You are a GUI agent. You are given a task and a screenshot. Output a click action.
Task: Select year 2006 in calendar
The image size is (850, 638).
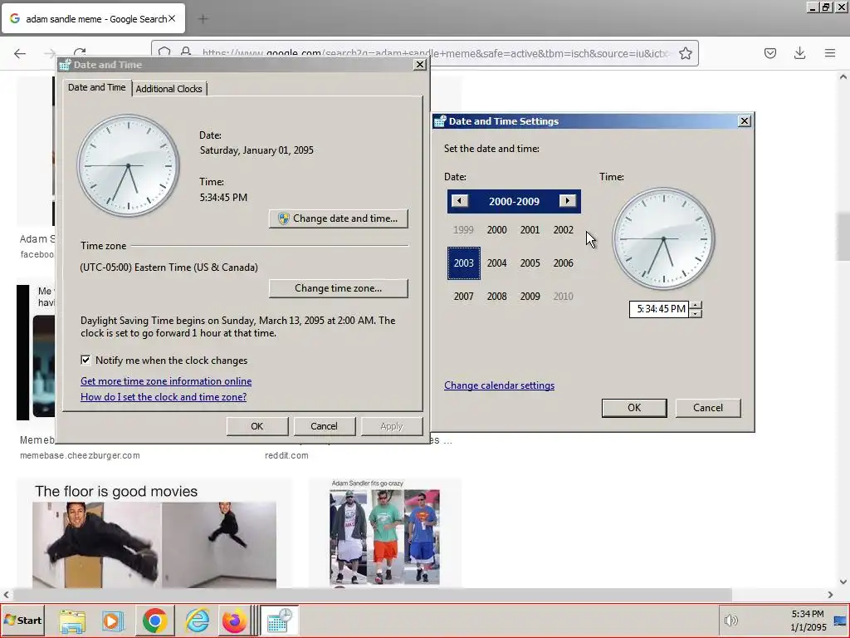pyautogui.click(x=564, y=263)
